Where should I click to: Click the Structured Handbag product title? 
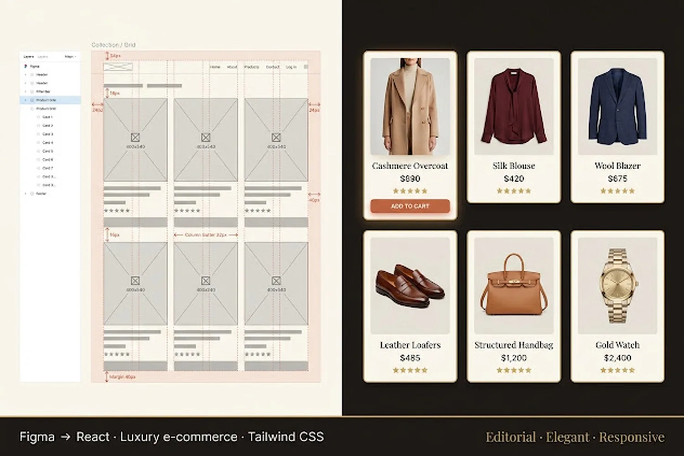(514, 345)
